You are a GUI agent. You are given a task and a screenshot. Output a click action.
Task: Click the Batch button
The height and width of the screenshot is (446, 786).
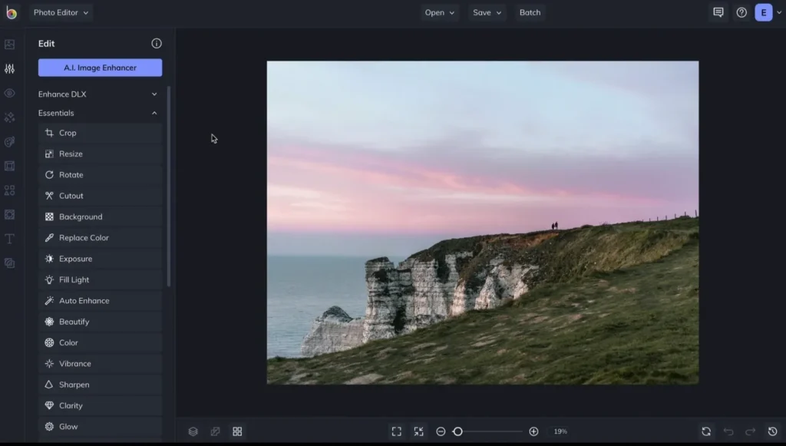530,12
